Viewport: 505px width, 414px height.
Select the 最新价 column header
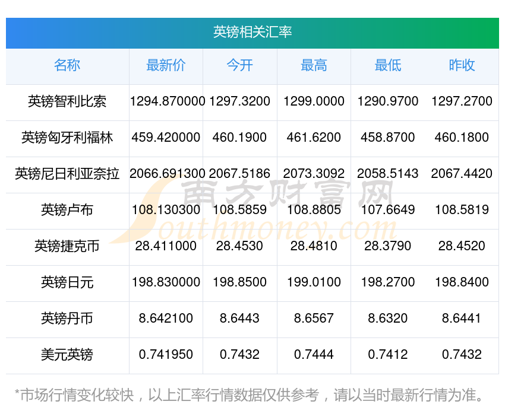tap(166, 65)
